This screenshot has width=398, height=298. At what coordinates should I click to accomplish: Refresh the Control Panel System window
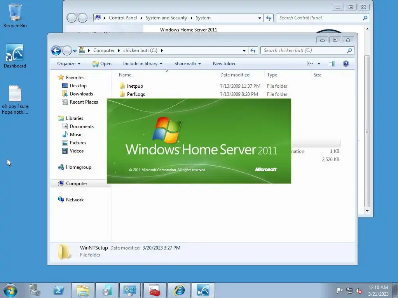tap(269, 18)
